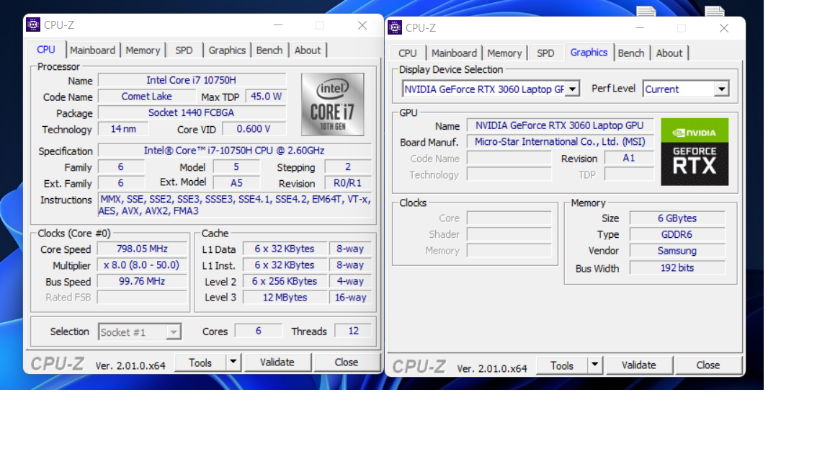This screenshot has height=467, width=830.
Task: Click the Validate button in the left window
Action: click(277, 363)
